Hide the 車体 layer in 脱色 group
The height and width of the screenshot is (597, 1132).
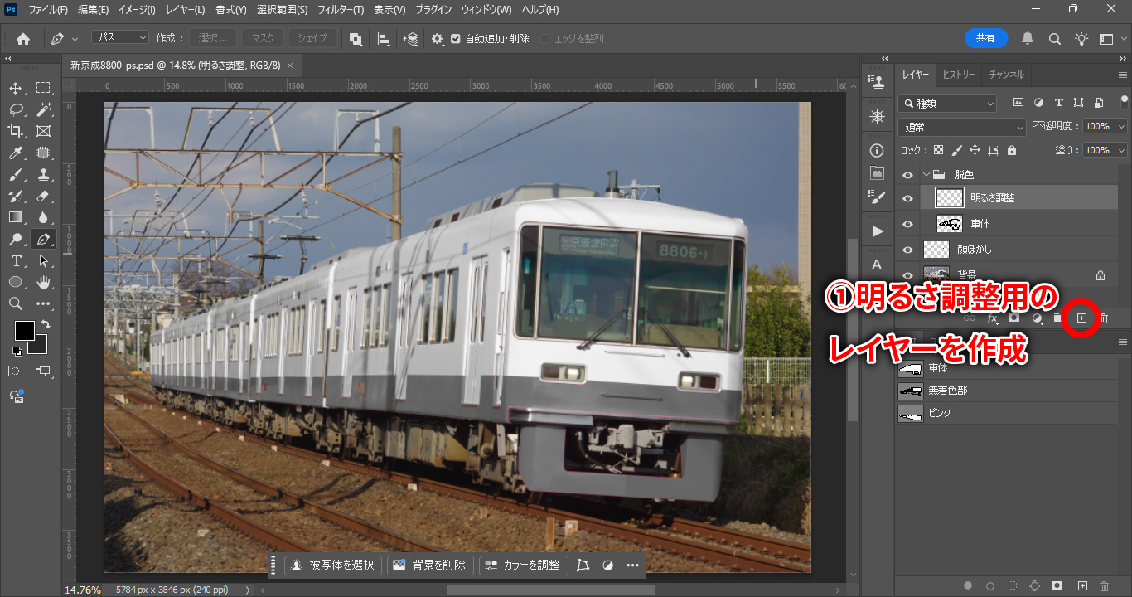click(x=907, y=224)
